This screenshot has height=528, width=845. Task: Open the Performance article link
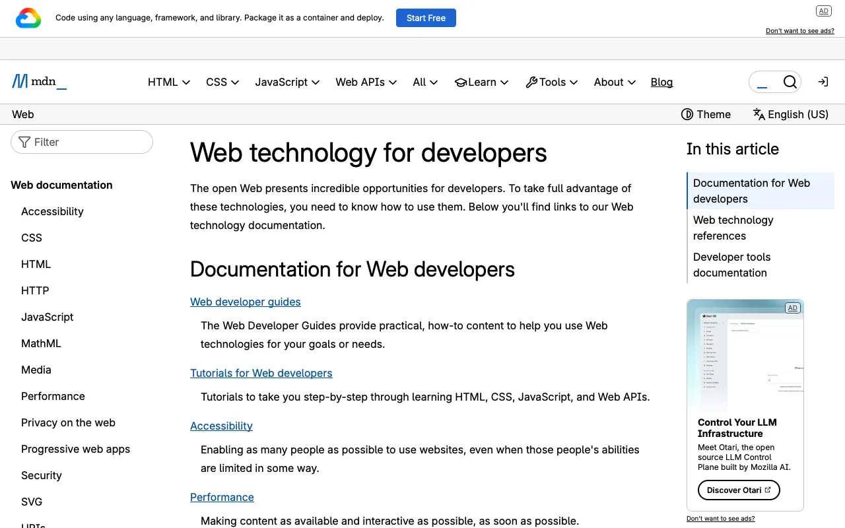(x=222, y=497)
